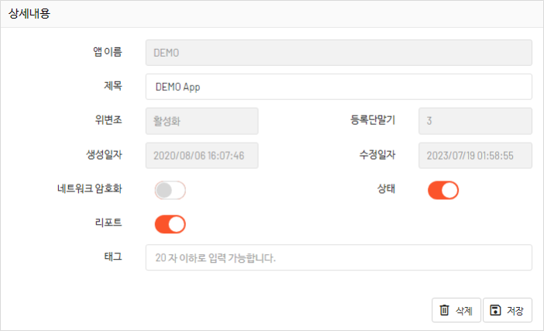Click the 수정일자 field with 2023/07/19 date
This screenshot has width=544, height=331.
tap(475, 156)
